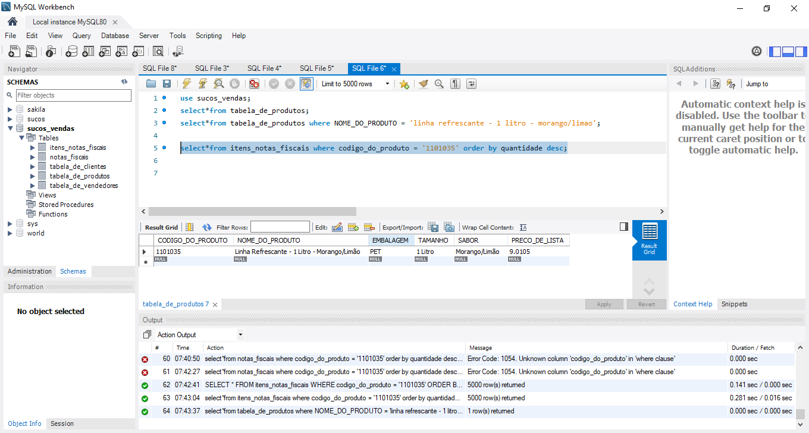Open the Scripting menu
Viewport: 809px width, 433px height.
[209, 36]
